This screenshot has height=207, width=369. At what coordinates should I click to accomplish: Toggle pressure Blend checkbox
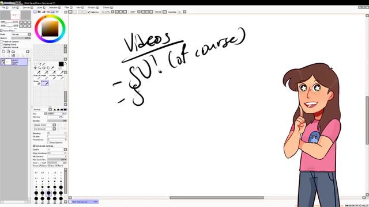click(56, 166)
